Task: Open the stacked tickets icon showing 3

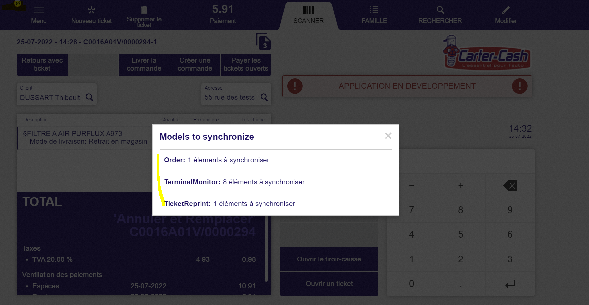Action: tap(263, 42)
